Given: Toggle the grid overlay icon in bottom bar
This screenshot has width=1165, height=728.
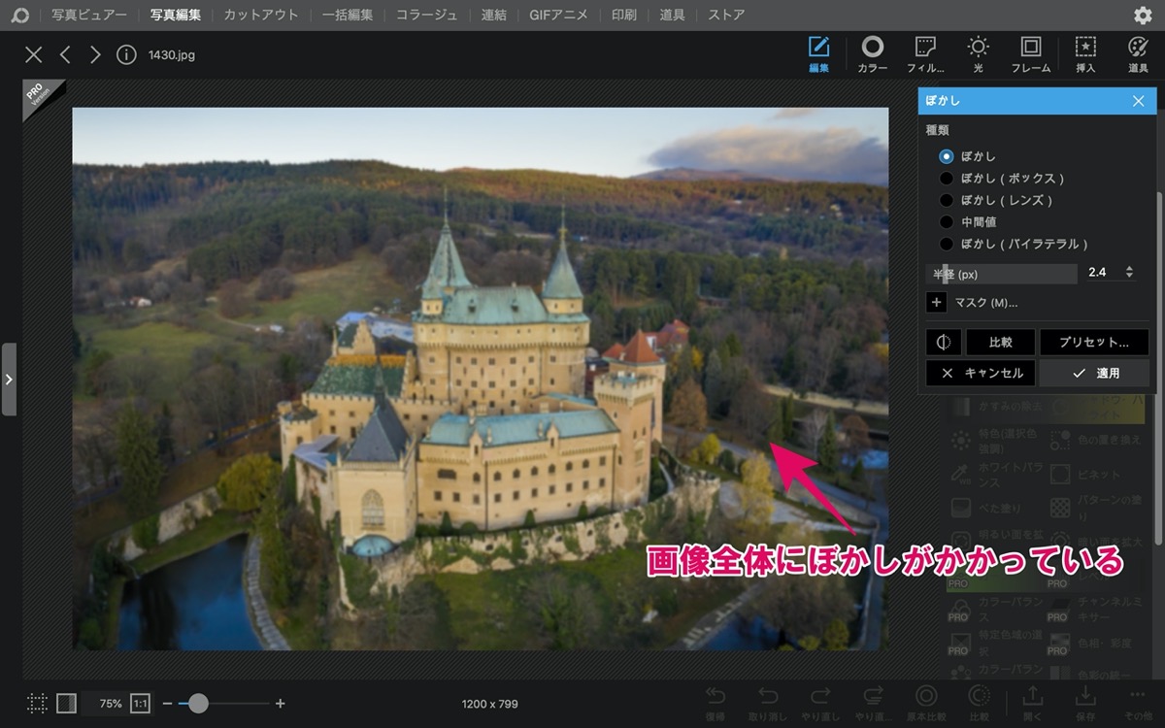Looking at the screenshot, I should coord(37,703).
